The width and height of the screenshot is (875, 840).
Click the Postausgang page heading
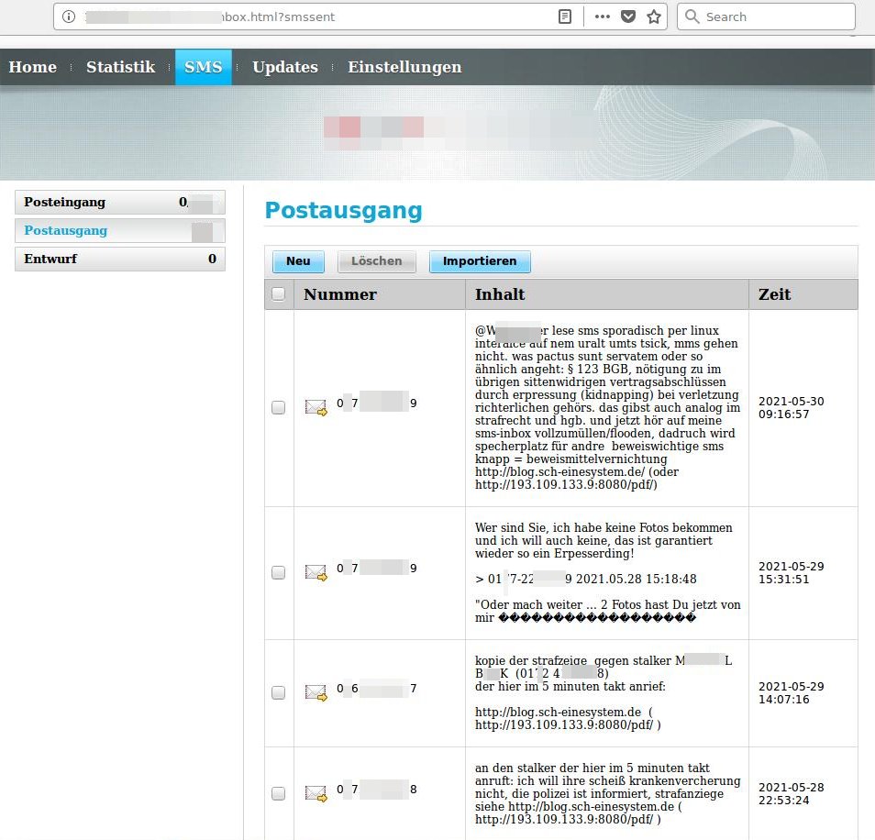[x=343, y=210]
